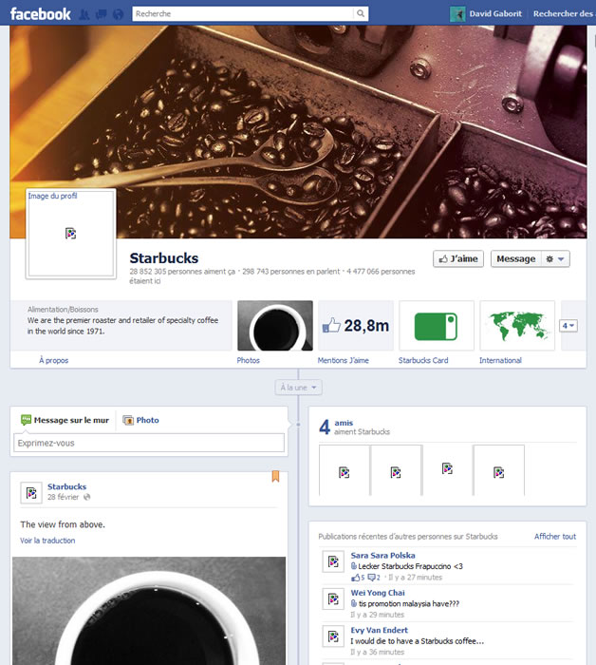Open the Starbucks profile image
The image size is (596, 665).
[71, 234]
